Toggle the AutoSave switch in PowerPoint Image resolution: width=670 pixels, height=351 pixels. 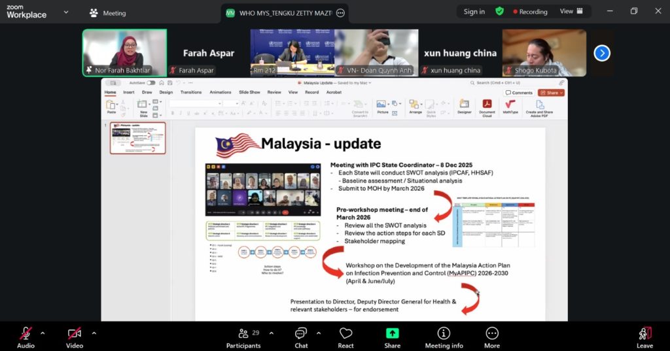coord(151,83)
